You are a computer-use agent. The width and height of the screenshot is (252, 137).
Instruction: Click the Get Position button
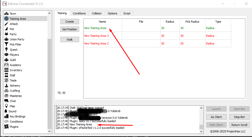(x=70, y=29)
